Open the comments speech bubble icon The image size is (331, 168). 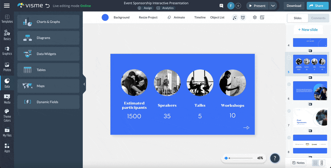coord(221,6)
